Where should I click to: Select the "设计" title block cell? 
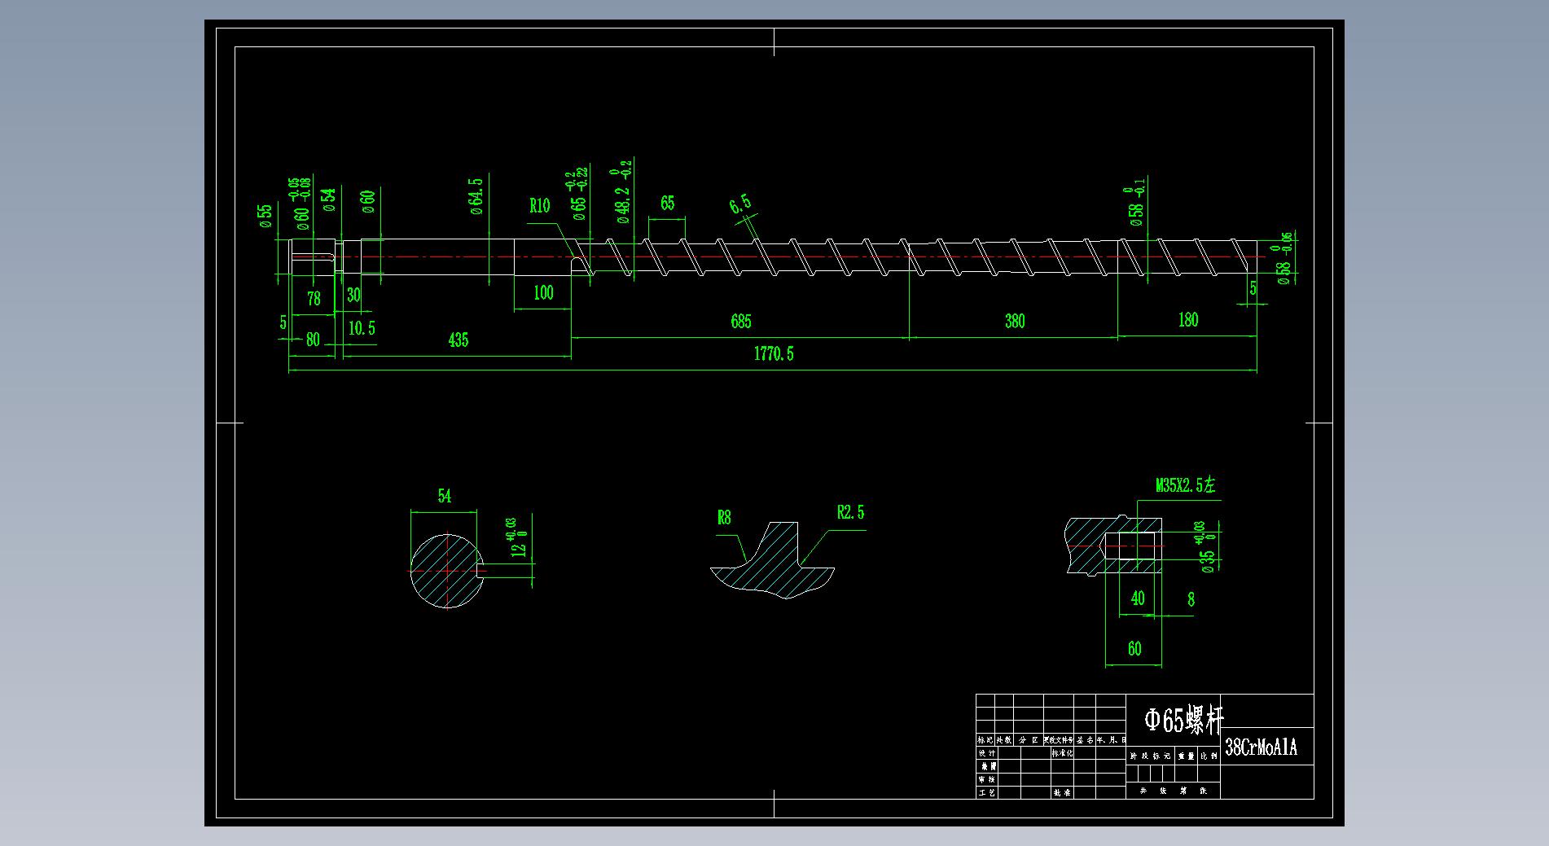(986, 753)
